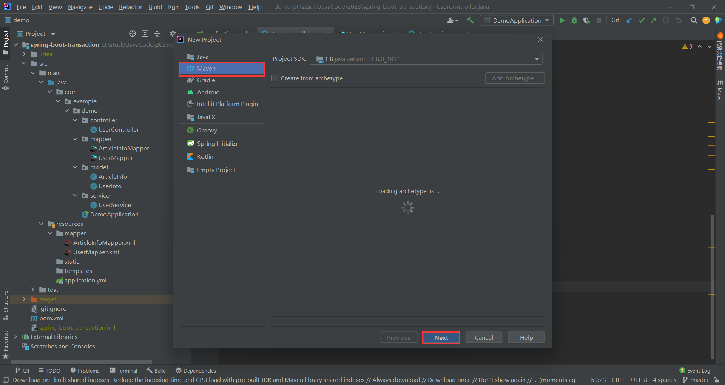Click the Next button in dialog
The image size is (725, 385).
tap(441, 337)
